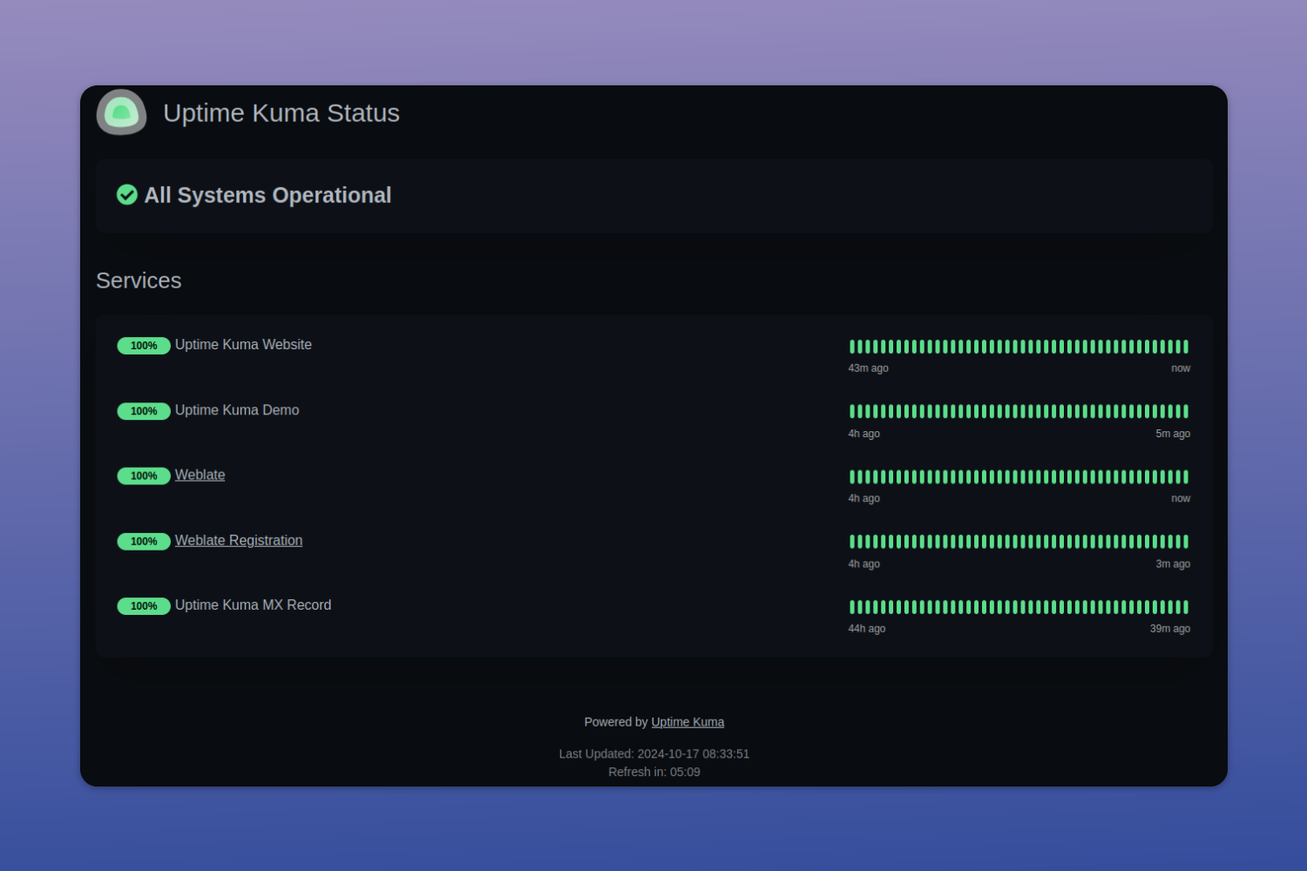Click the heartbeat bar for Weblate Registration
This screenshot has height=871, width=1307.
pyautogui.click(x=1019, y=542)
